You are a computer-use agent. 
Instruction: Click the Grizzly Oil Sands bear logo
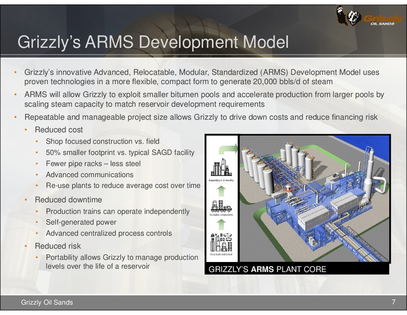point(370,16)
